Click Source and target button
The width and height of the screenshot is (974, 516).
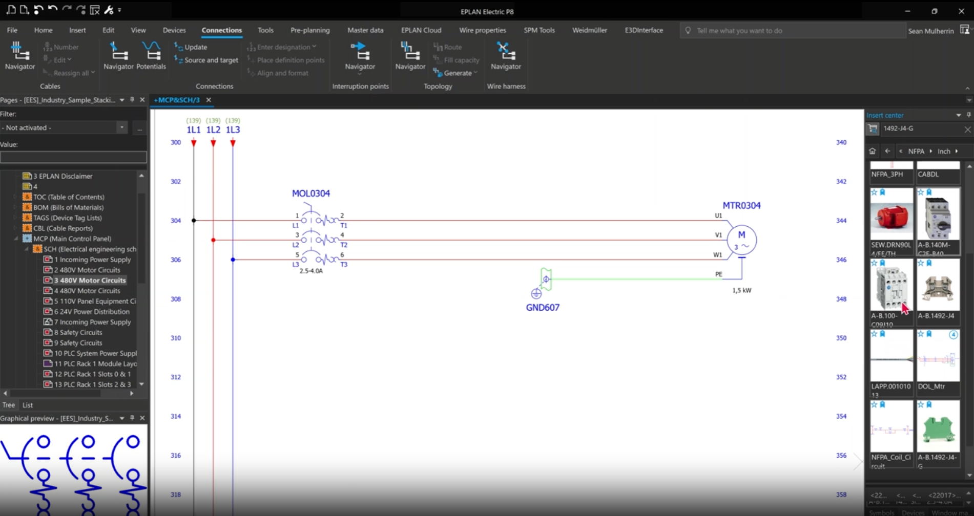[206, 60]
